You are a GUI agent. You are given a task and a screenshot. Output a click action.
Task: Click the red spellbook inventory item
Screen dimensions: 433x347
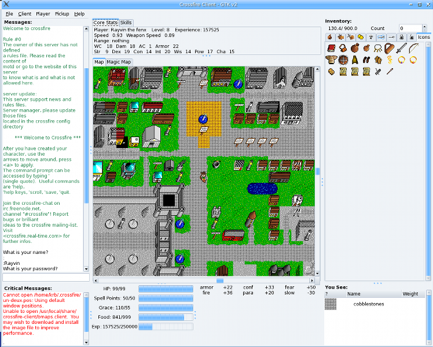pos(331,48)
